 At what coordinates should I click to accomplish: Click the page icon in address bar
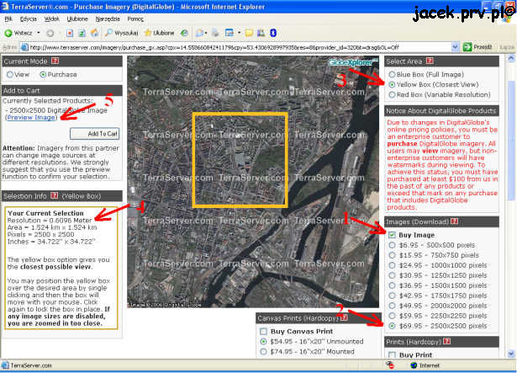(24, 47)
